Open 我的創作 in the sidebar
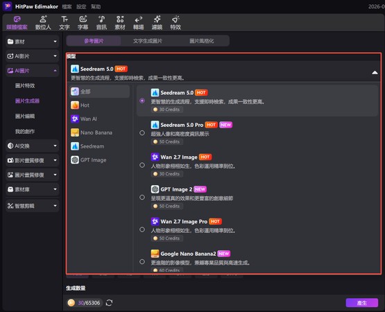This screenshot has height=312, width=385. 25,131
